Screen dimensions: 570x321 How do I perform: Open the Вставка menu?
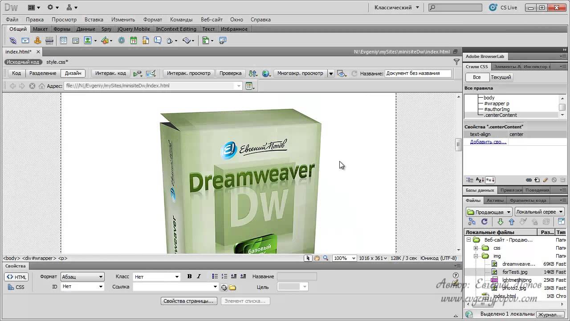click(x=94, y=20)
